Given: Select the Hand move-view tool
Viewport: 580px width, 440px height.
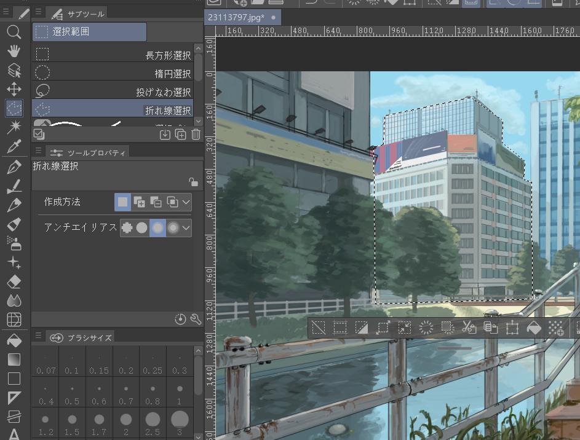Looking at the screenshot, I should click(14, 51).
